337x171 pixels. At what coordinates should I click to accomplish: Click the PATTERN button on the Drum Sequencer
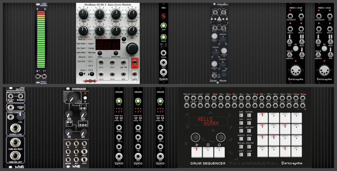(x=249, y=115)
